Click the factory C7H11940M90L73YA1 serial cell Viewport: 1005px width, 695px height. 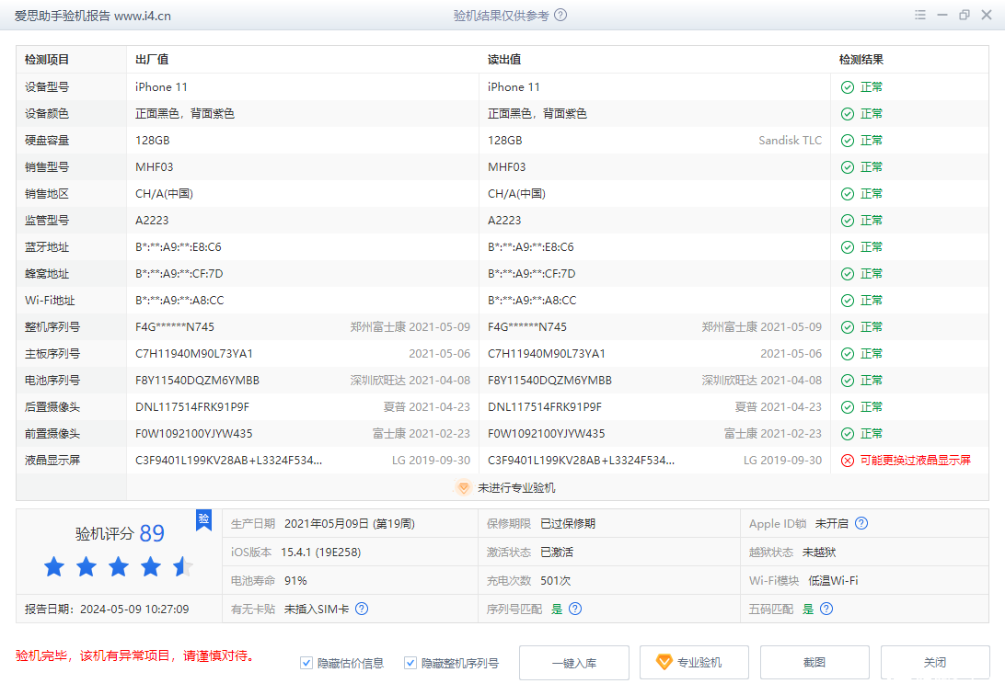point(194,354)
